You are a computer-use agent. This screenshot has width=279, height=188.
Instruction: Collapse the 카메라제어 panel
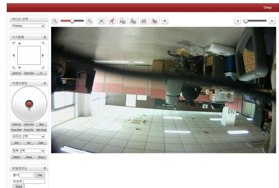pyautogui.click(x=44, y=83)
